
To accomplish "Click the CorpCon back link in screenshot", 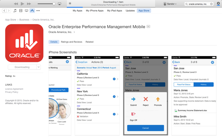I will tap(81, 62).
